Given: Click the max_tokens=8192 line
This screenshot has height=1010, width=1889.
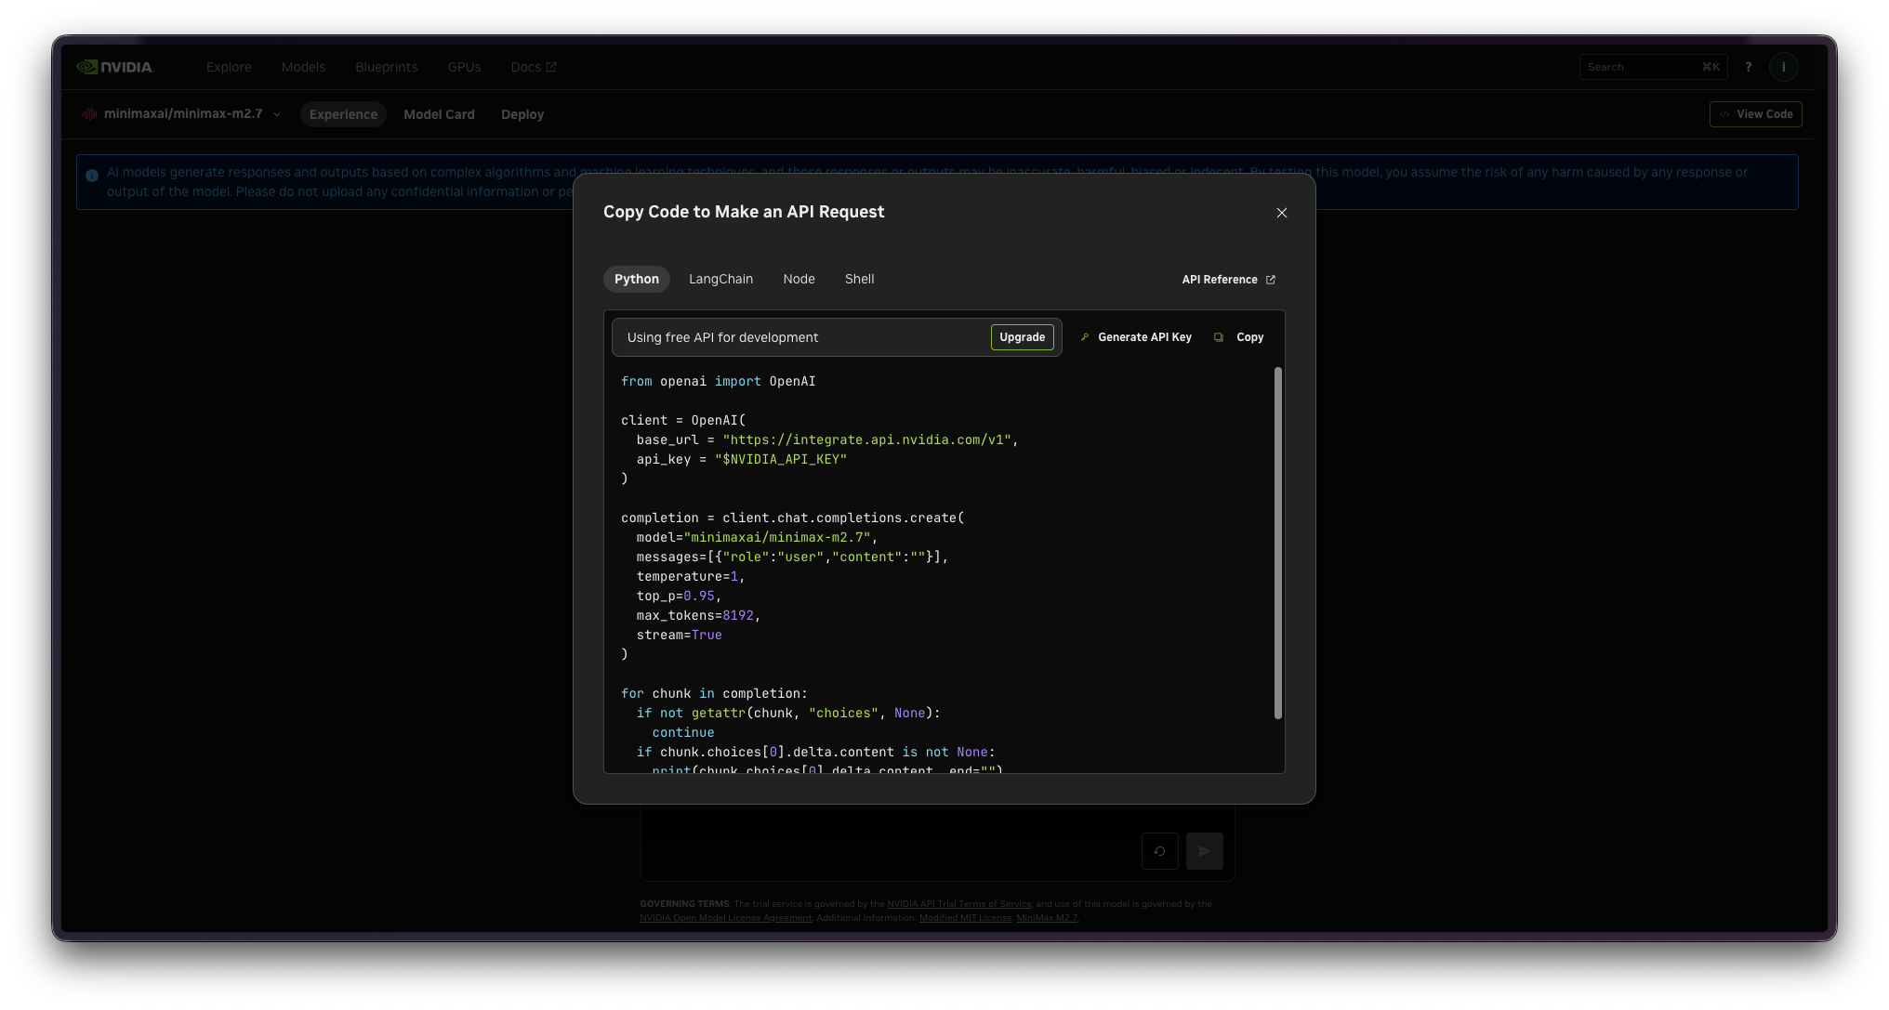Looking at the screenshot, I should point(698,615).
